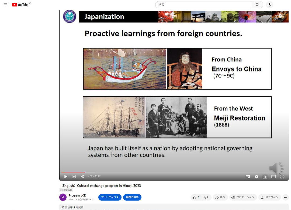Start voice search with microphone
Viewport: 291px width, 210px height.
tap(269, 5)
